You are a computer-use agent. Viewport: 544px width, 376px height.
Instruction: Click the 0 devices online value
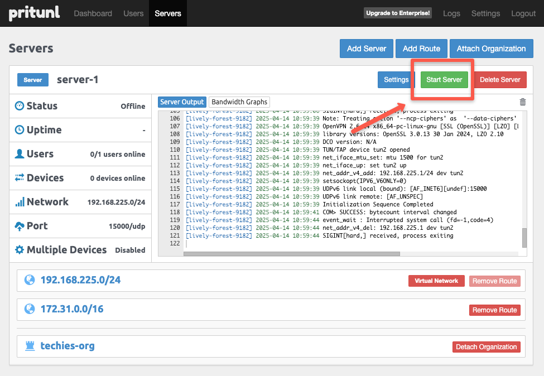(118, 178)
